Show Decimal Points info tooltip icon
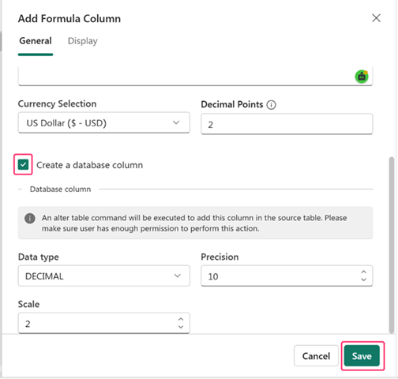This screenshot has width=398, height=379. (x=272, y=105)
